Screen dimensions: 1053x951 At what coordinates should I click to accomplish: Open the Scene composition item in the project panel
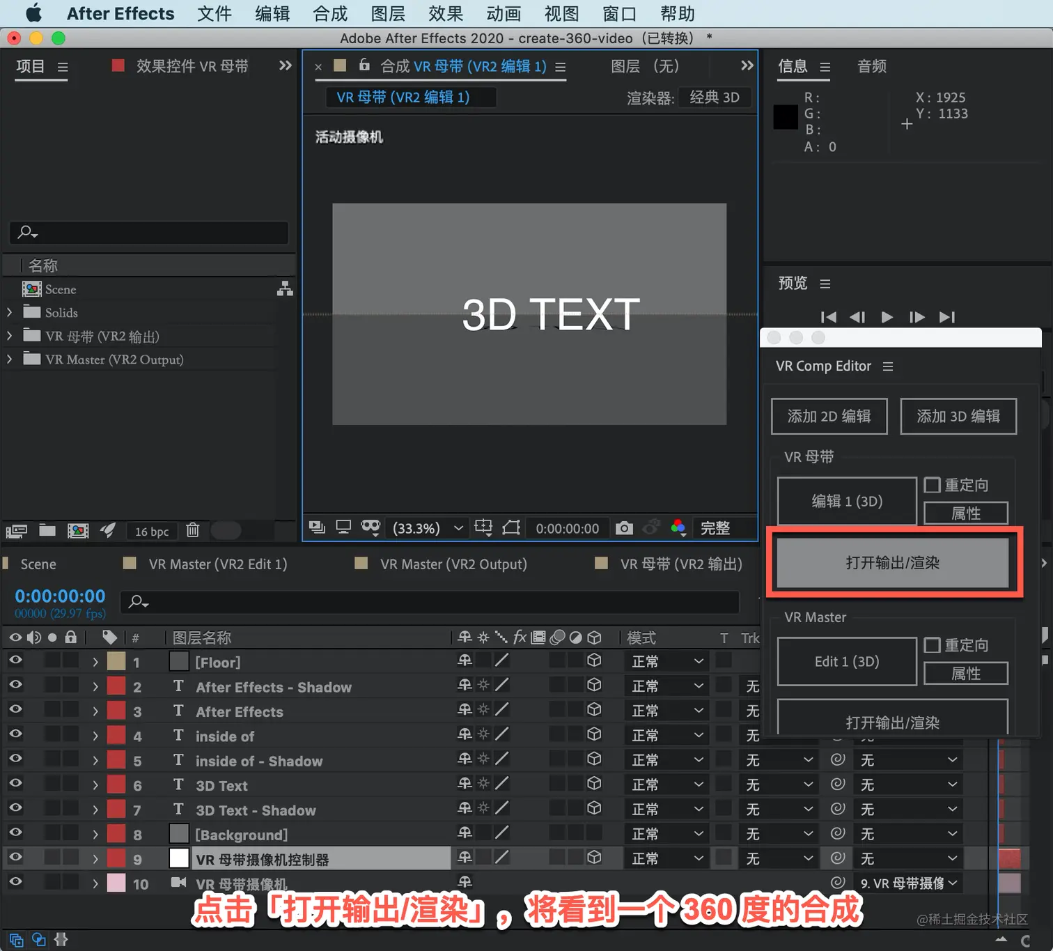pos(61,289)
